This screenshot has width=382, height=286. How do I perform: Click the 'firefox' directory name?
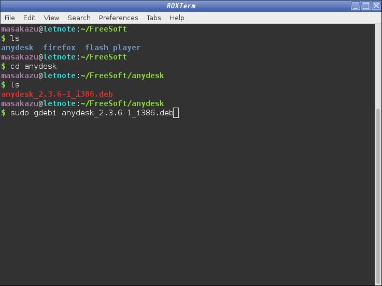point(59,48)
